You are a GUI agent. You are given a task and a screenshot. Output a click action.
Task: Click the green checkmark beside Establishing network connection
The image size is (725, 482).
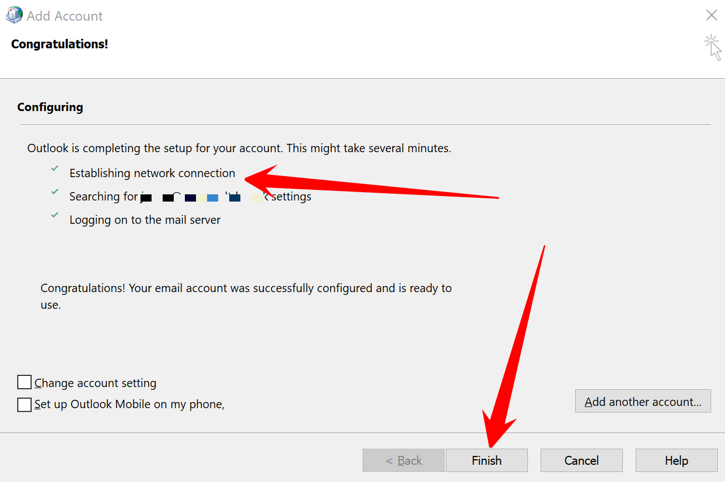click(54, 168)
